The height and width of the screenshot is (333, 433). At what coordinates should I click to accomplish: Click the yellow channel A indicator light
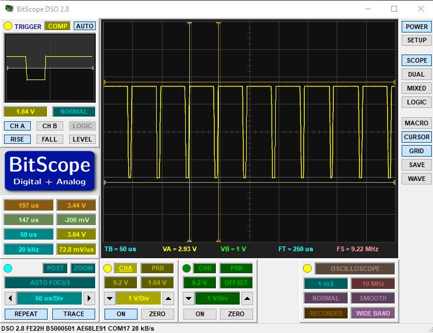(107, 268)
